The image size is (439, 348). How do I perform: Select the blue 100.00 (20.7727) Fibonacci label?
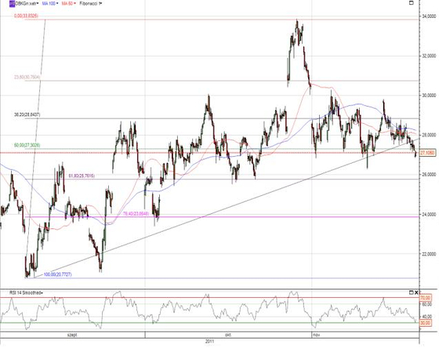(x=58, y=274)
